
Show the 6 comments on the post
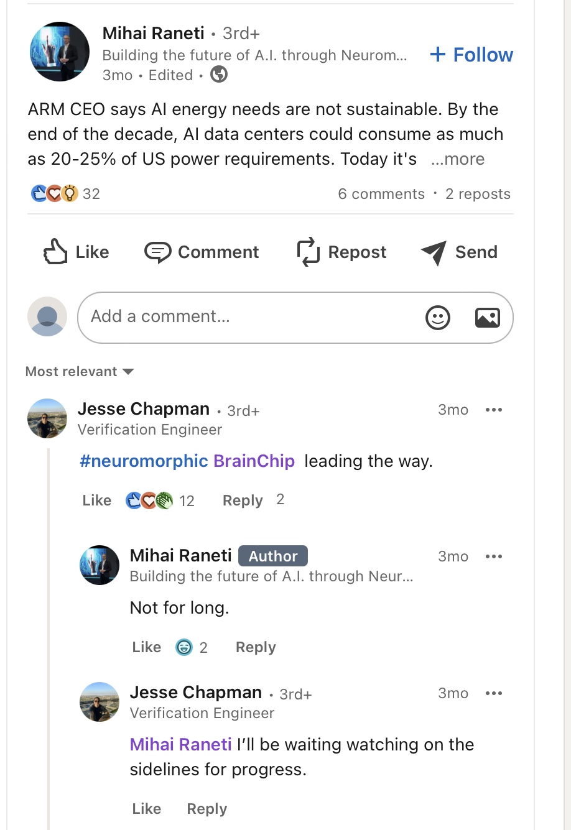point(381,194)
